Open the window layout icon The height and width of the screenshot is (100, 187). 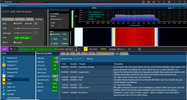[x=149, y=2]
